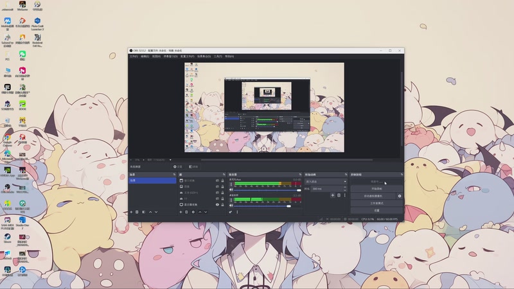The width and height of the screenshot is (514, 289).
Task: Add a new source with Sources panel plus icon
Action: tap(181, 212)
